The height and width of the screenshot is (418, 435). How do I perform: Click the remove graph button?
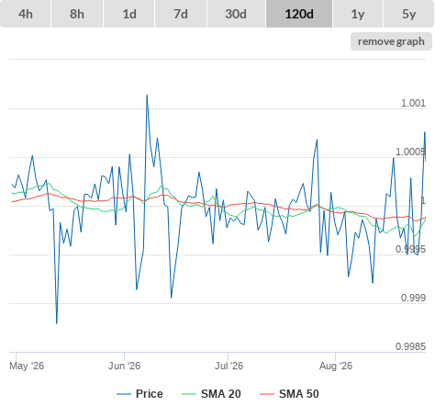tap(391, 41)
